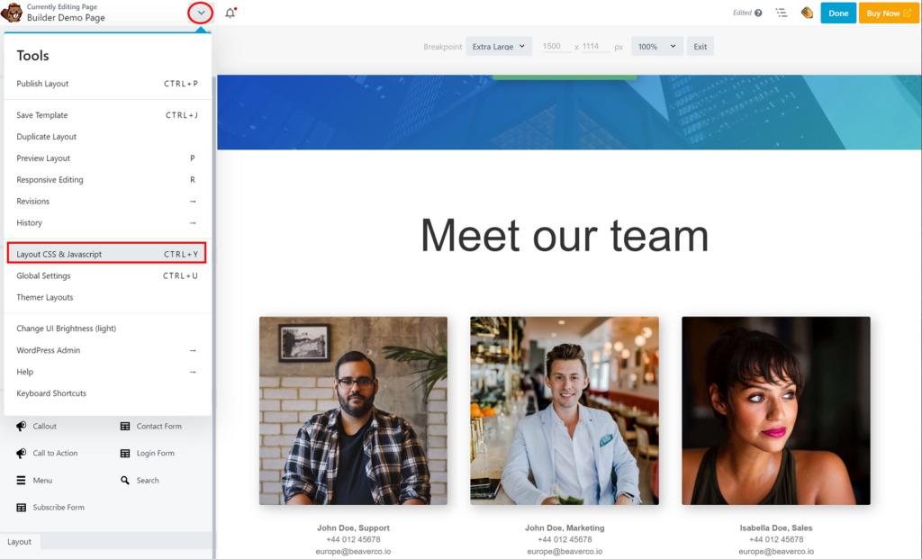
Task: Click the Contact Form module icon
Action: pos(124,426)
